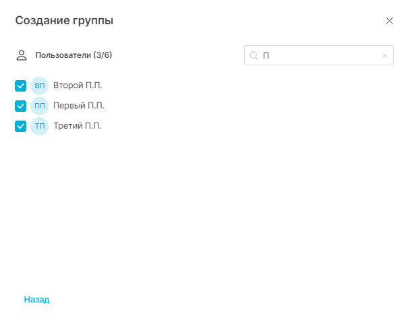Uncheck the checkbox for Второй П.П.
408x324 pixels.
(x=21, y=86)
